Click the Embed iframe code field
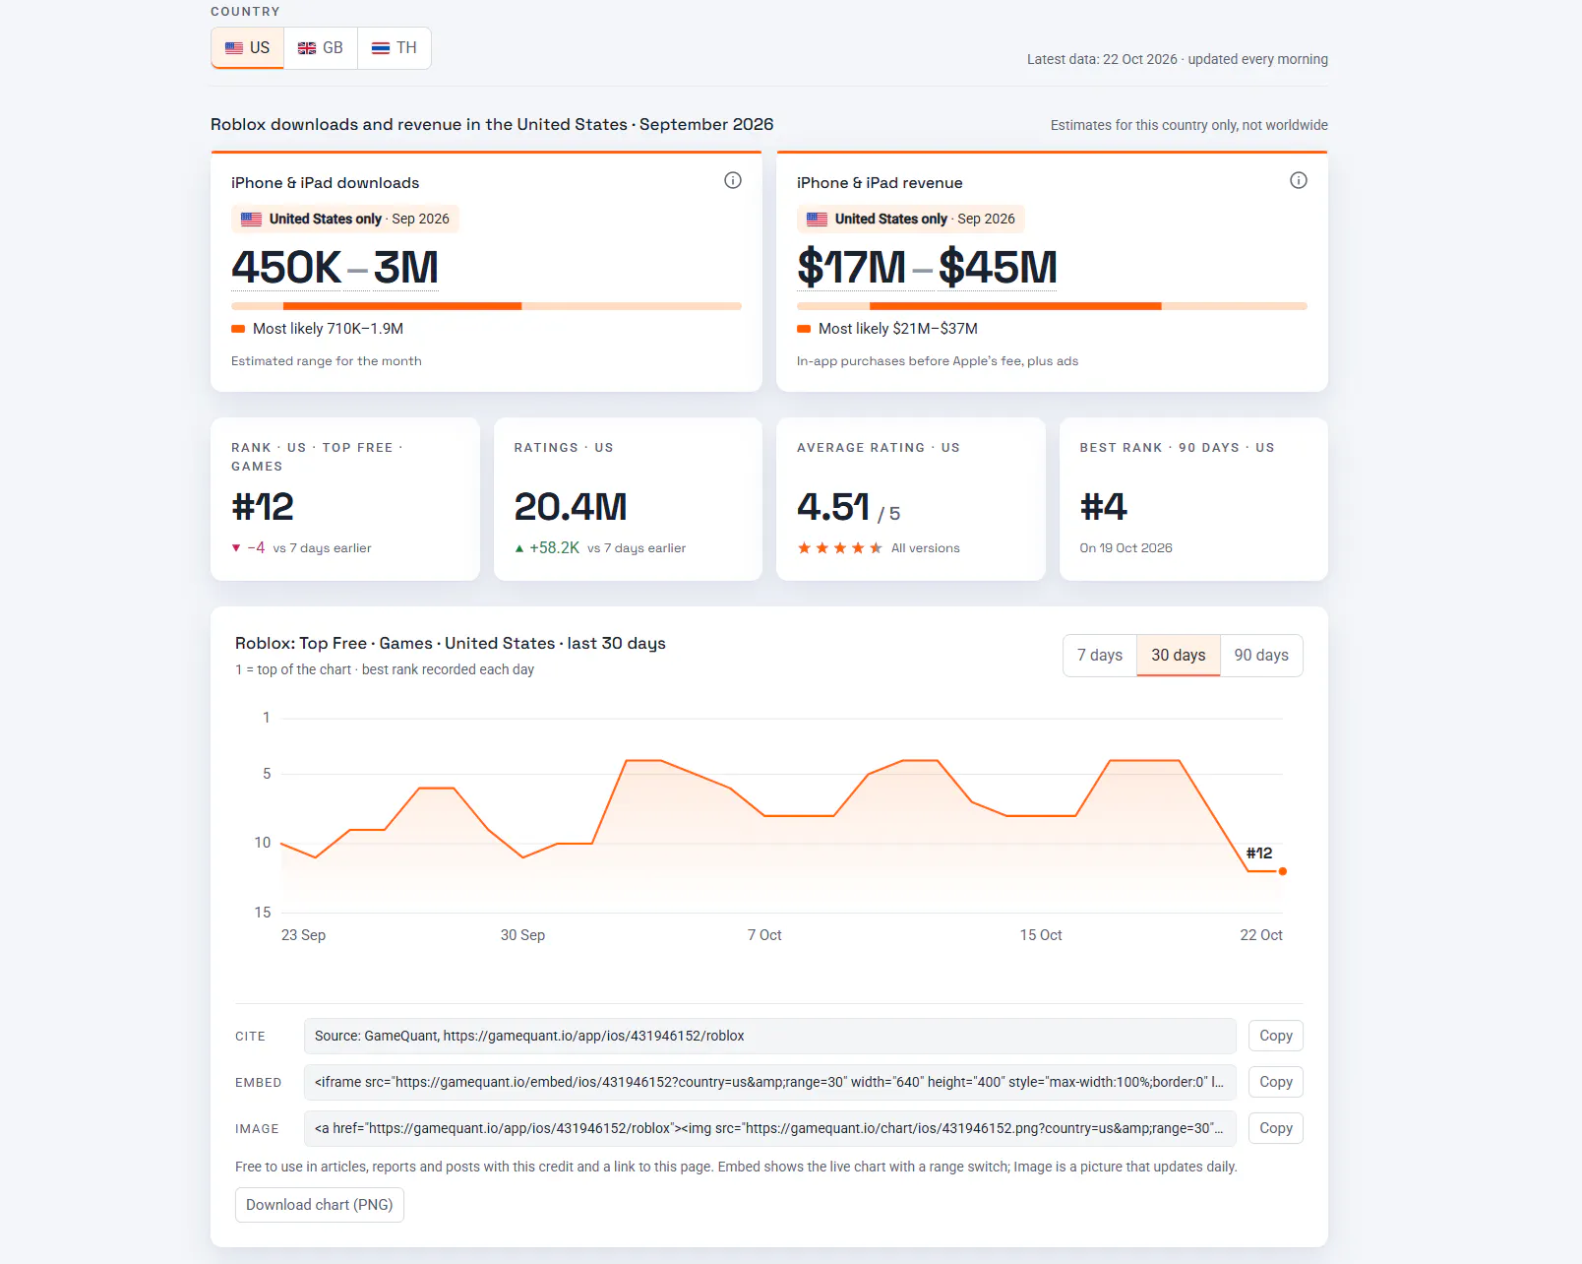Screen dimensions: 1582x1264 point(770,1082)
